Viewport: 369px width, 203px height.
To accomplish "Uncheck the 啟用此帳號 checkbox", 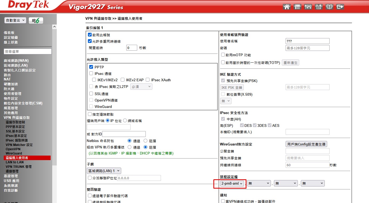I will [90, 35].
